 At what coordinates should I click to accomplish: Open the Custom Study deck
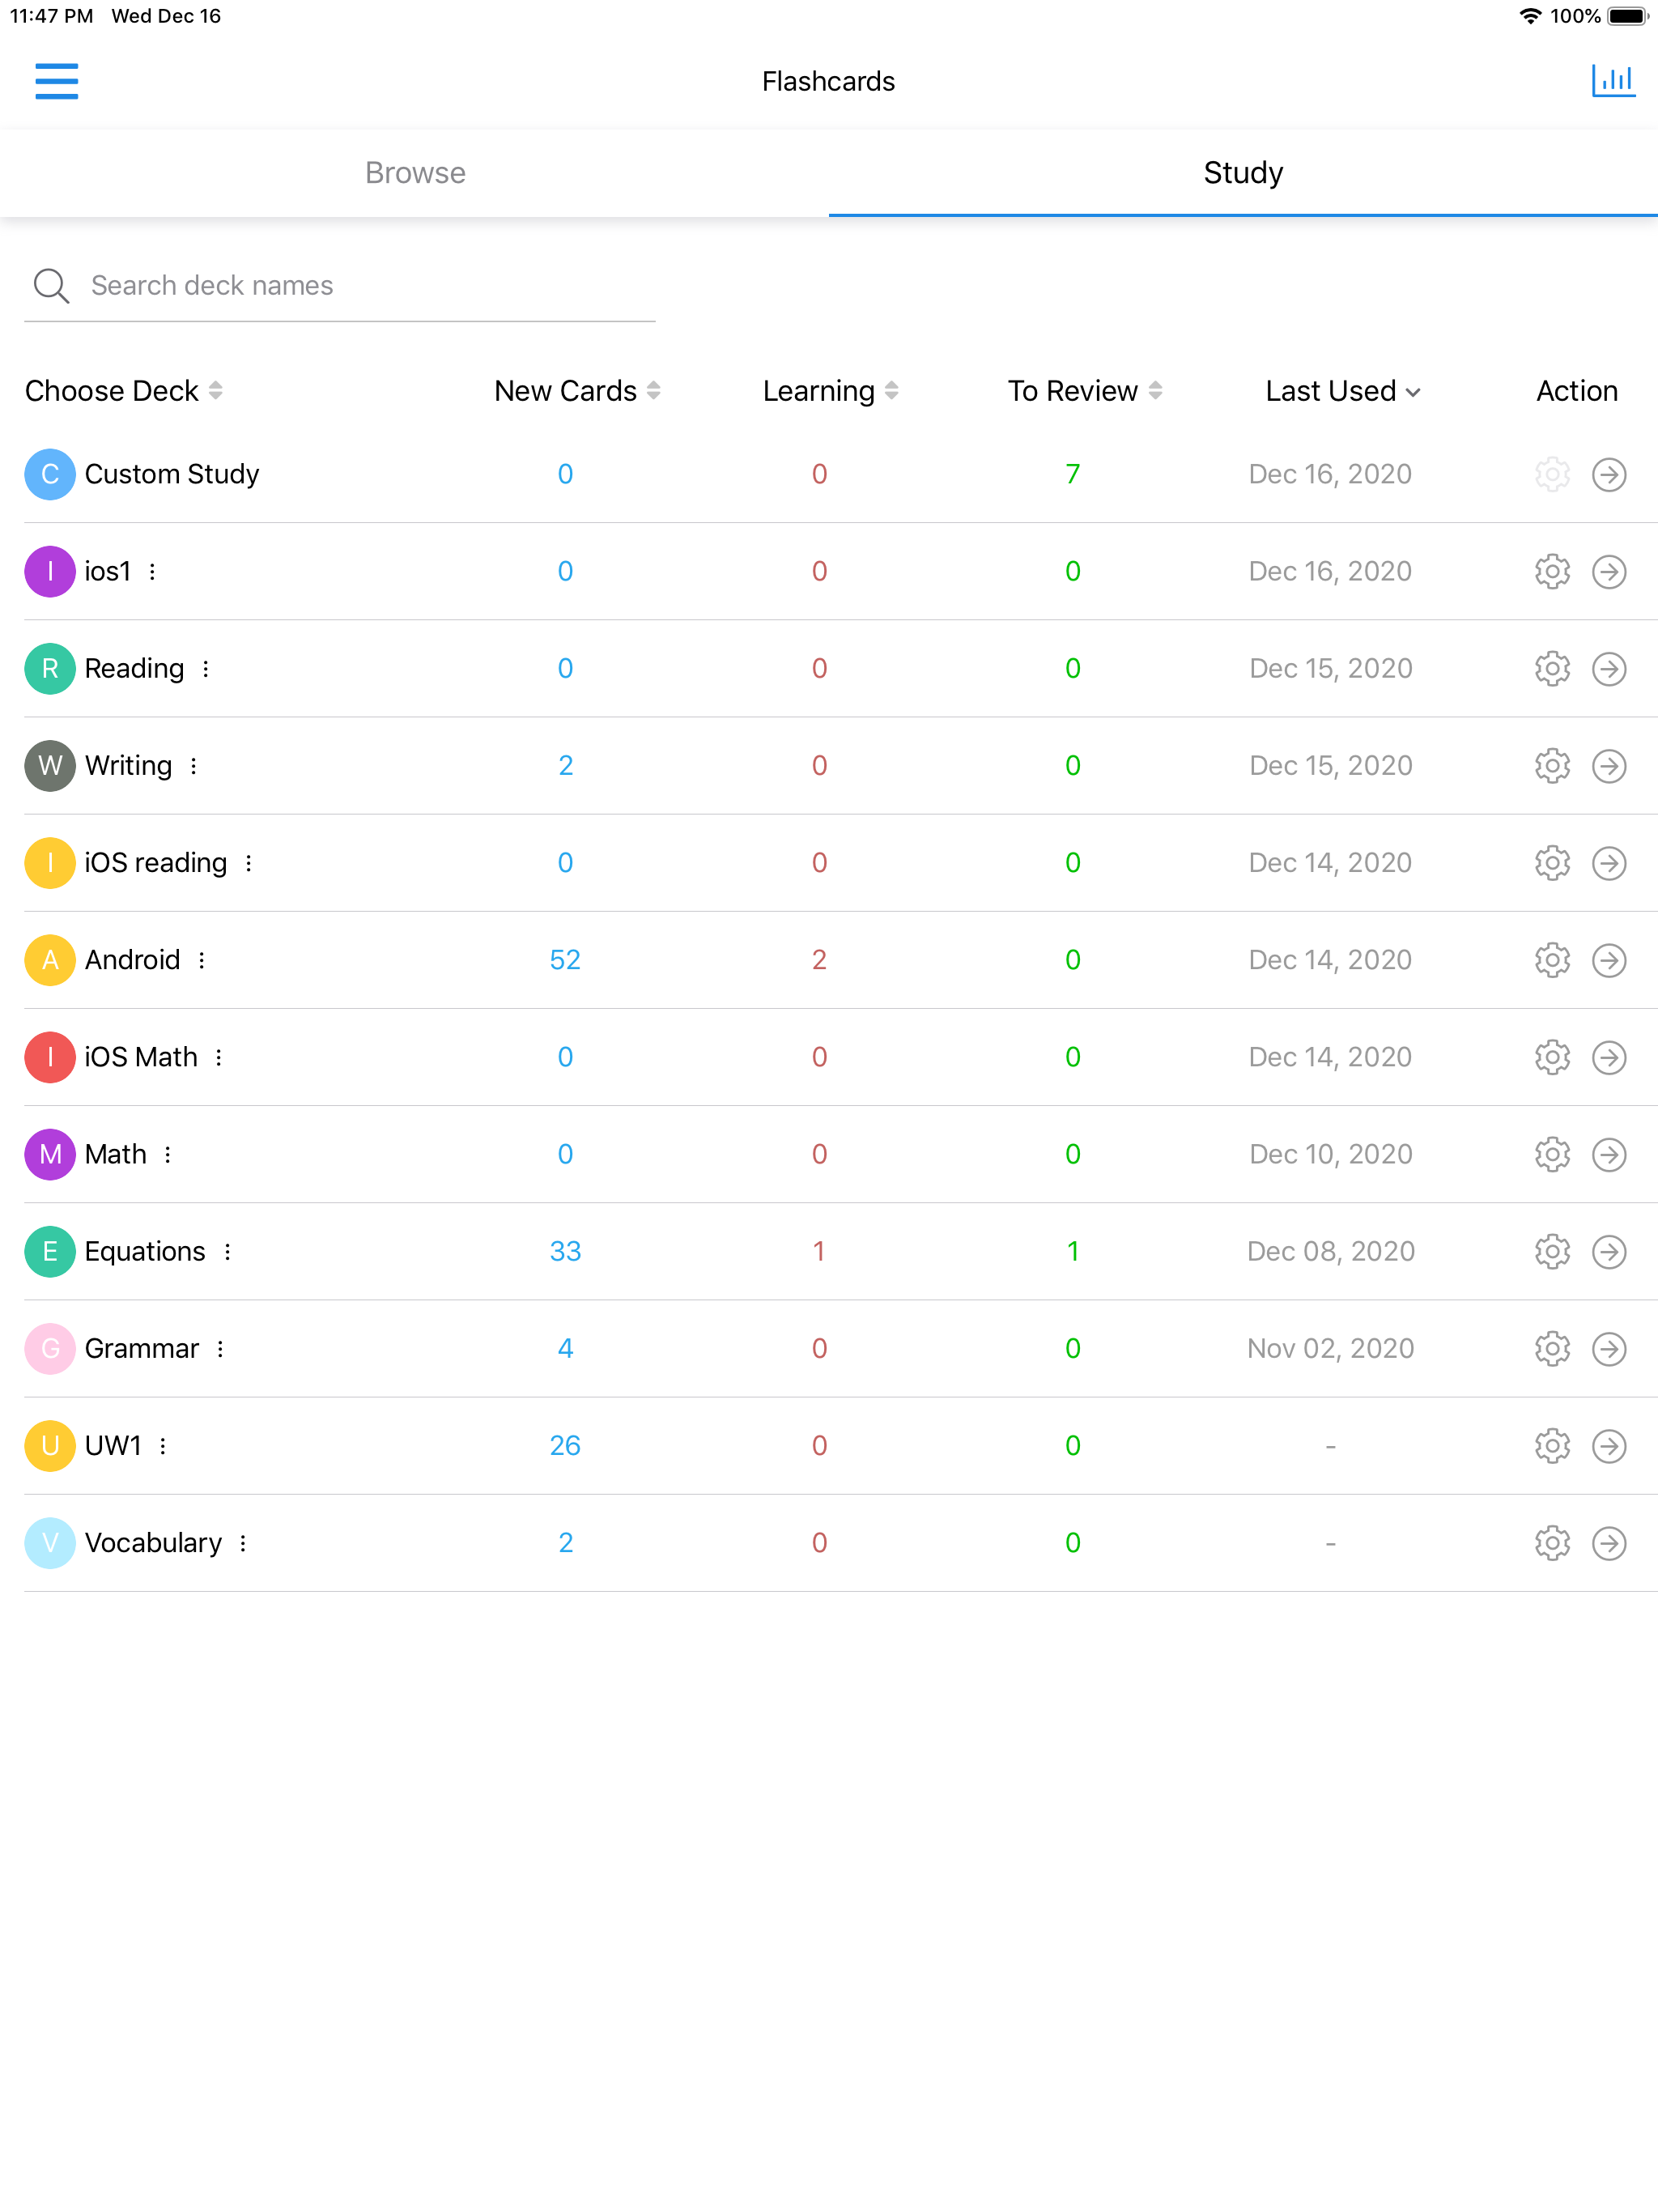click(x=171, y=474)
